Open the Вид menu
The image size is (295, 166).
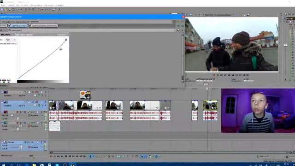(x=18, y=5)
